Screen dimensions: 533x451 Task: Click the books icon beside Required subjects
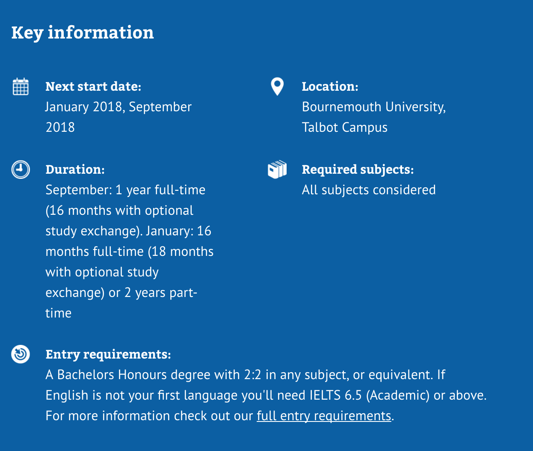click(x=277, y=169)
